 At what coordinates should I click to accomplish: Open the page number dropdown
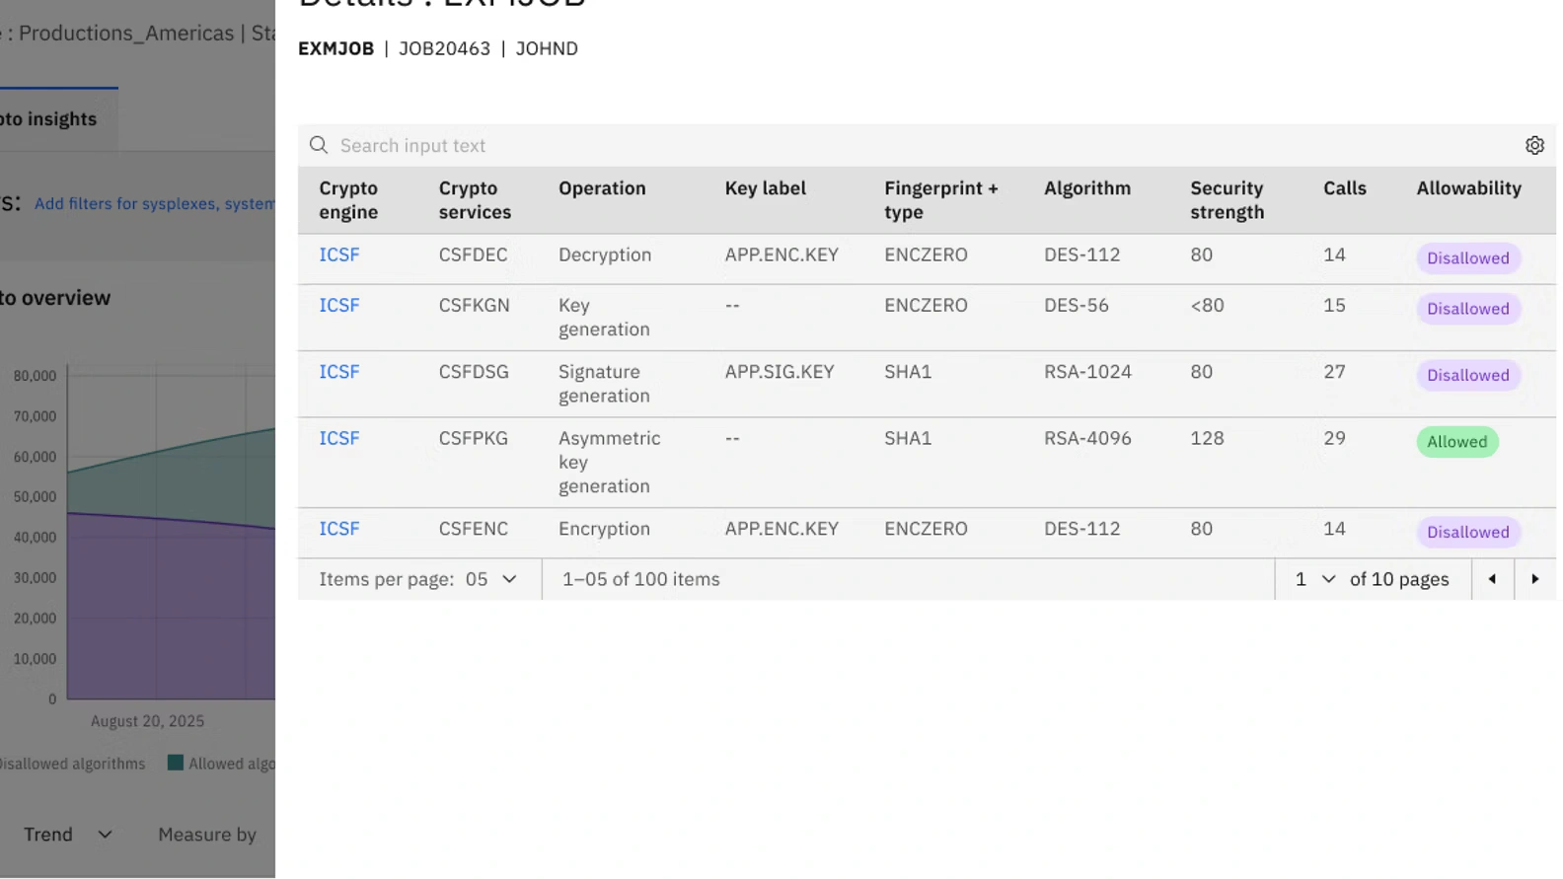point(1314,579)
